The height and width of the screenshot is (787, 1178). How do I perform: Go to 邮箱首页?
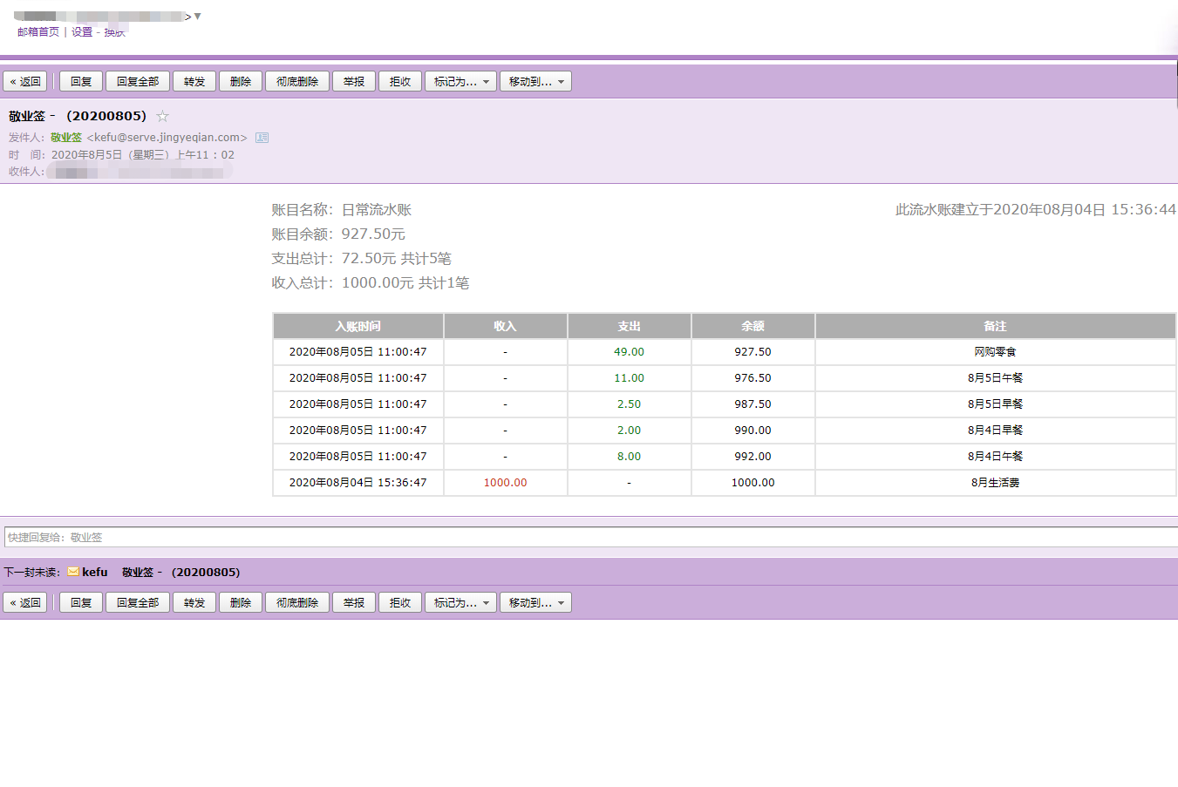[x=38, y=32]
